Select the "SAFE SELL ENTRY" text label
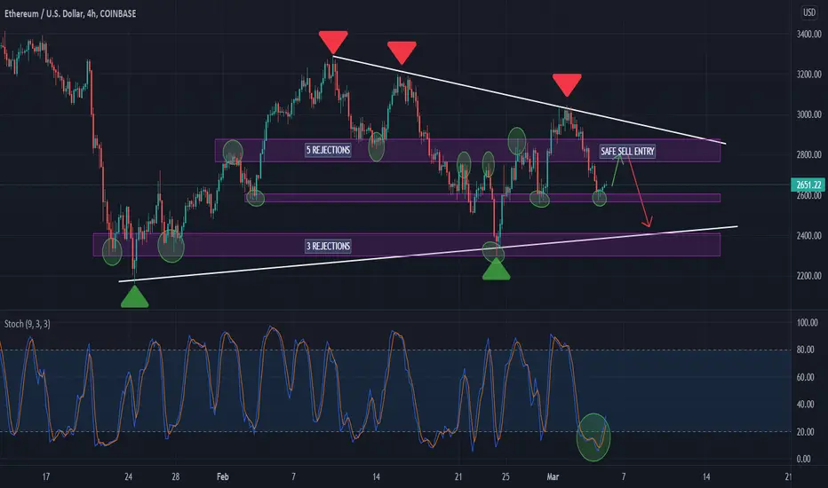Viewport: 828px width, 488px height. pyautogui.click(x=627, y=152)
